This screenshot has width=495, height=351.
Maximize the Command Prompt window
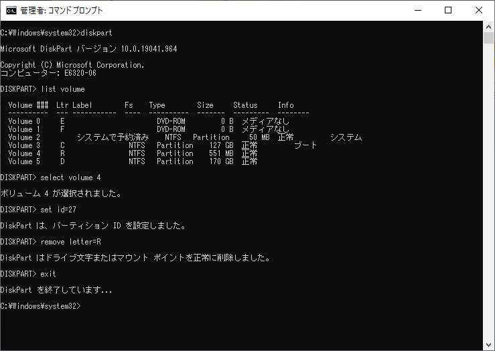click(x=448, y=11)
